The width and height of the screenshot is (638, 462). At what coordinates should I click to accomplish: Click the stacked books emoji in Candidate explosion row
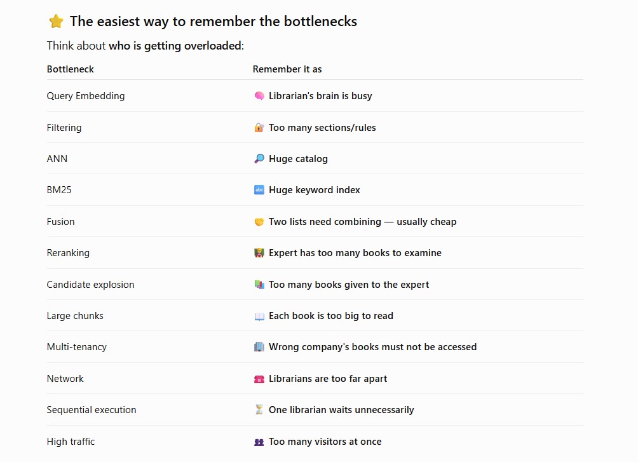259,285
